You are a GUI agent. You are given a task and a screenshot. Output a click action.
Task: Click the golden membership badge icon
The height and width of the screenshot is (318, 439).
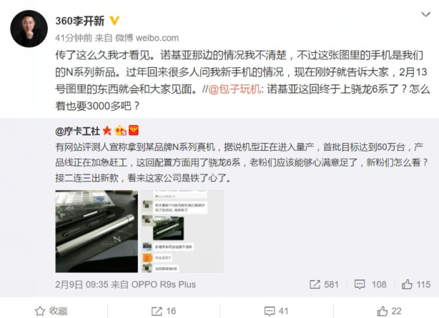pos(120,130)
